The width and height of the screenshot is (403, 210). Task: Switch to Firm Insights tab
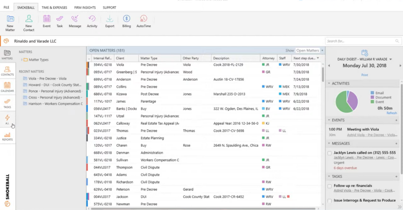[x=85, y=7]
